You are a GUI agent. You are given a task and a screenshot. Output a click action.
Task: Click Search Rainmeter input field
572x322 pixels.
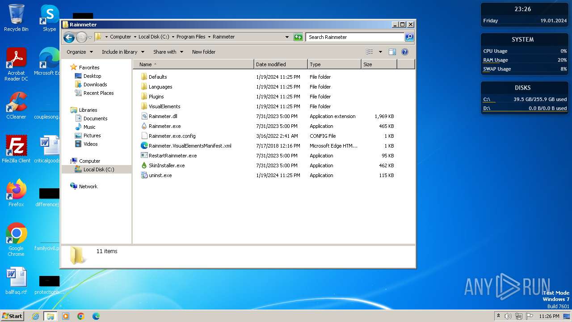coord(355,37)
